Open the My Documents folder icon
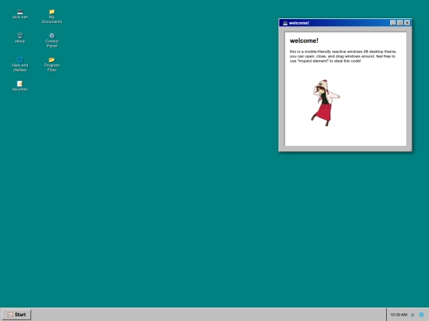 (x=52, y=17)
